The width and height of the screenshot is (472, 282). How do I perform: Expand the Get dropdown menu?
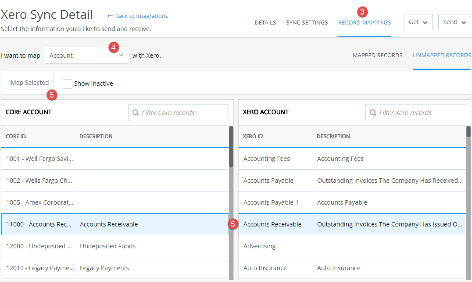tap(418, 22)
